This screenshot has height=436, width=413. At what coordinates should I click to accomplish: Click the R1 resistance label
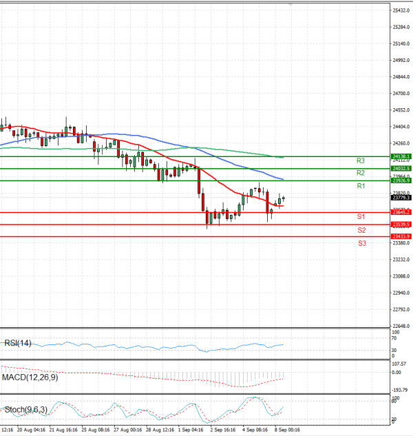pos(361,186)
